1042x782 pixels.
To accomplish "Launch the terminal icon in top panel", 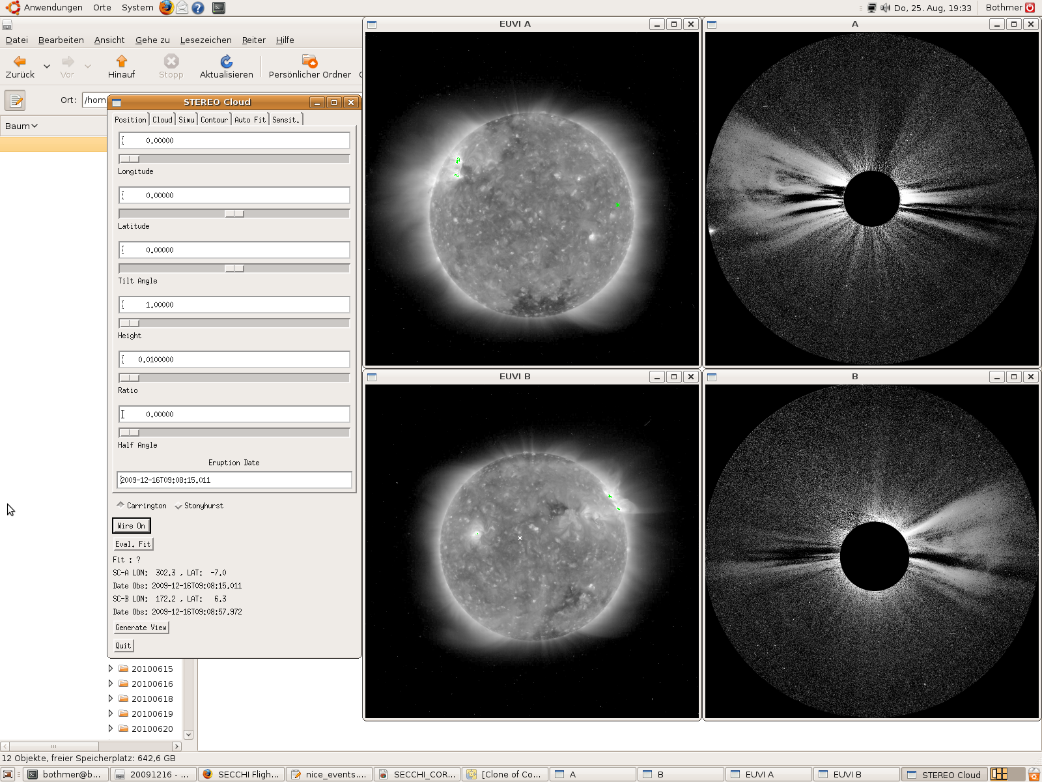I will tap(219, 8).
